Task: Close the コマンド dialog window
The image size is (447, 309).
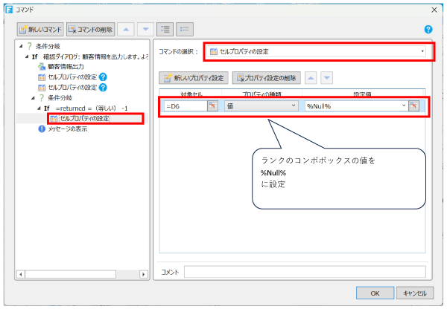Action: 434,10
